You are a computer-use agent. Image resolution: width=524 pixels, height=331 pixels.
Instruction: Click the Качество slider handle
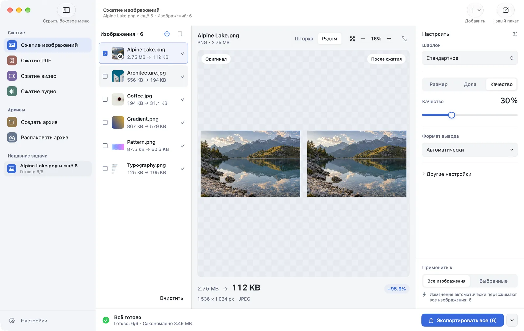click(x=452, y=115)
